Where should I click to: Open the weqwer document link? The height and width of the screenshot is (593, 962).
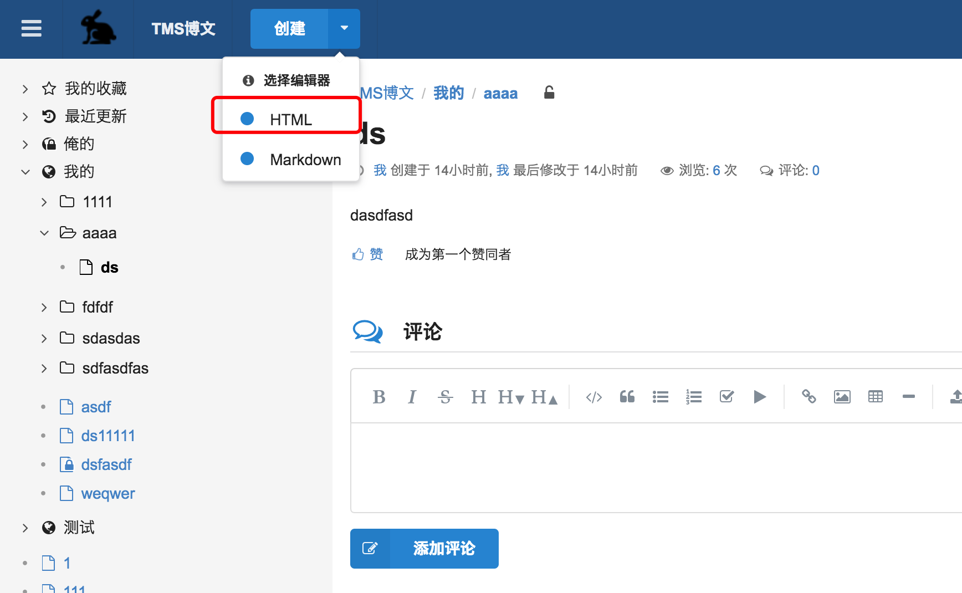pos(108,493)
